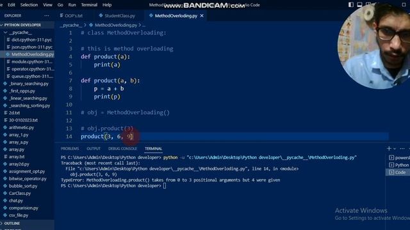
Task: Open module.cpython-31 file in explorer
Action: pos(31,61)
